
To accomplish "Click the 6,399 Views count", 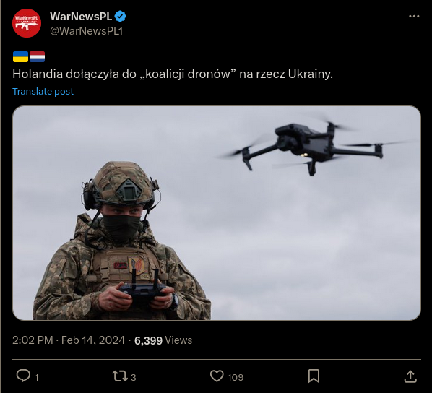I will [163, 340].
